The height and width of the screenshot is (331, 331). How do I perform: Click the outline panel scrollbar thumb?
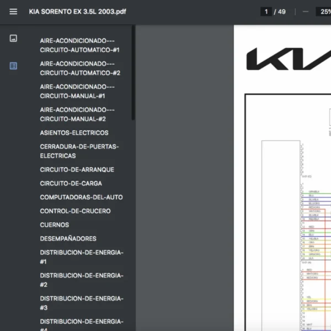pos(133,73)
